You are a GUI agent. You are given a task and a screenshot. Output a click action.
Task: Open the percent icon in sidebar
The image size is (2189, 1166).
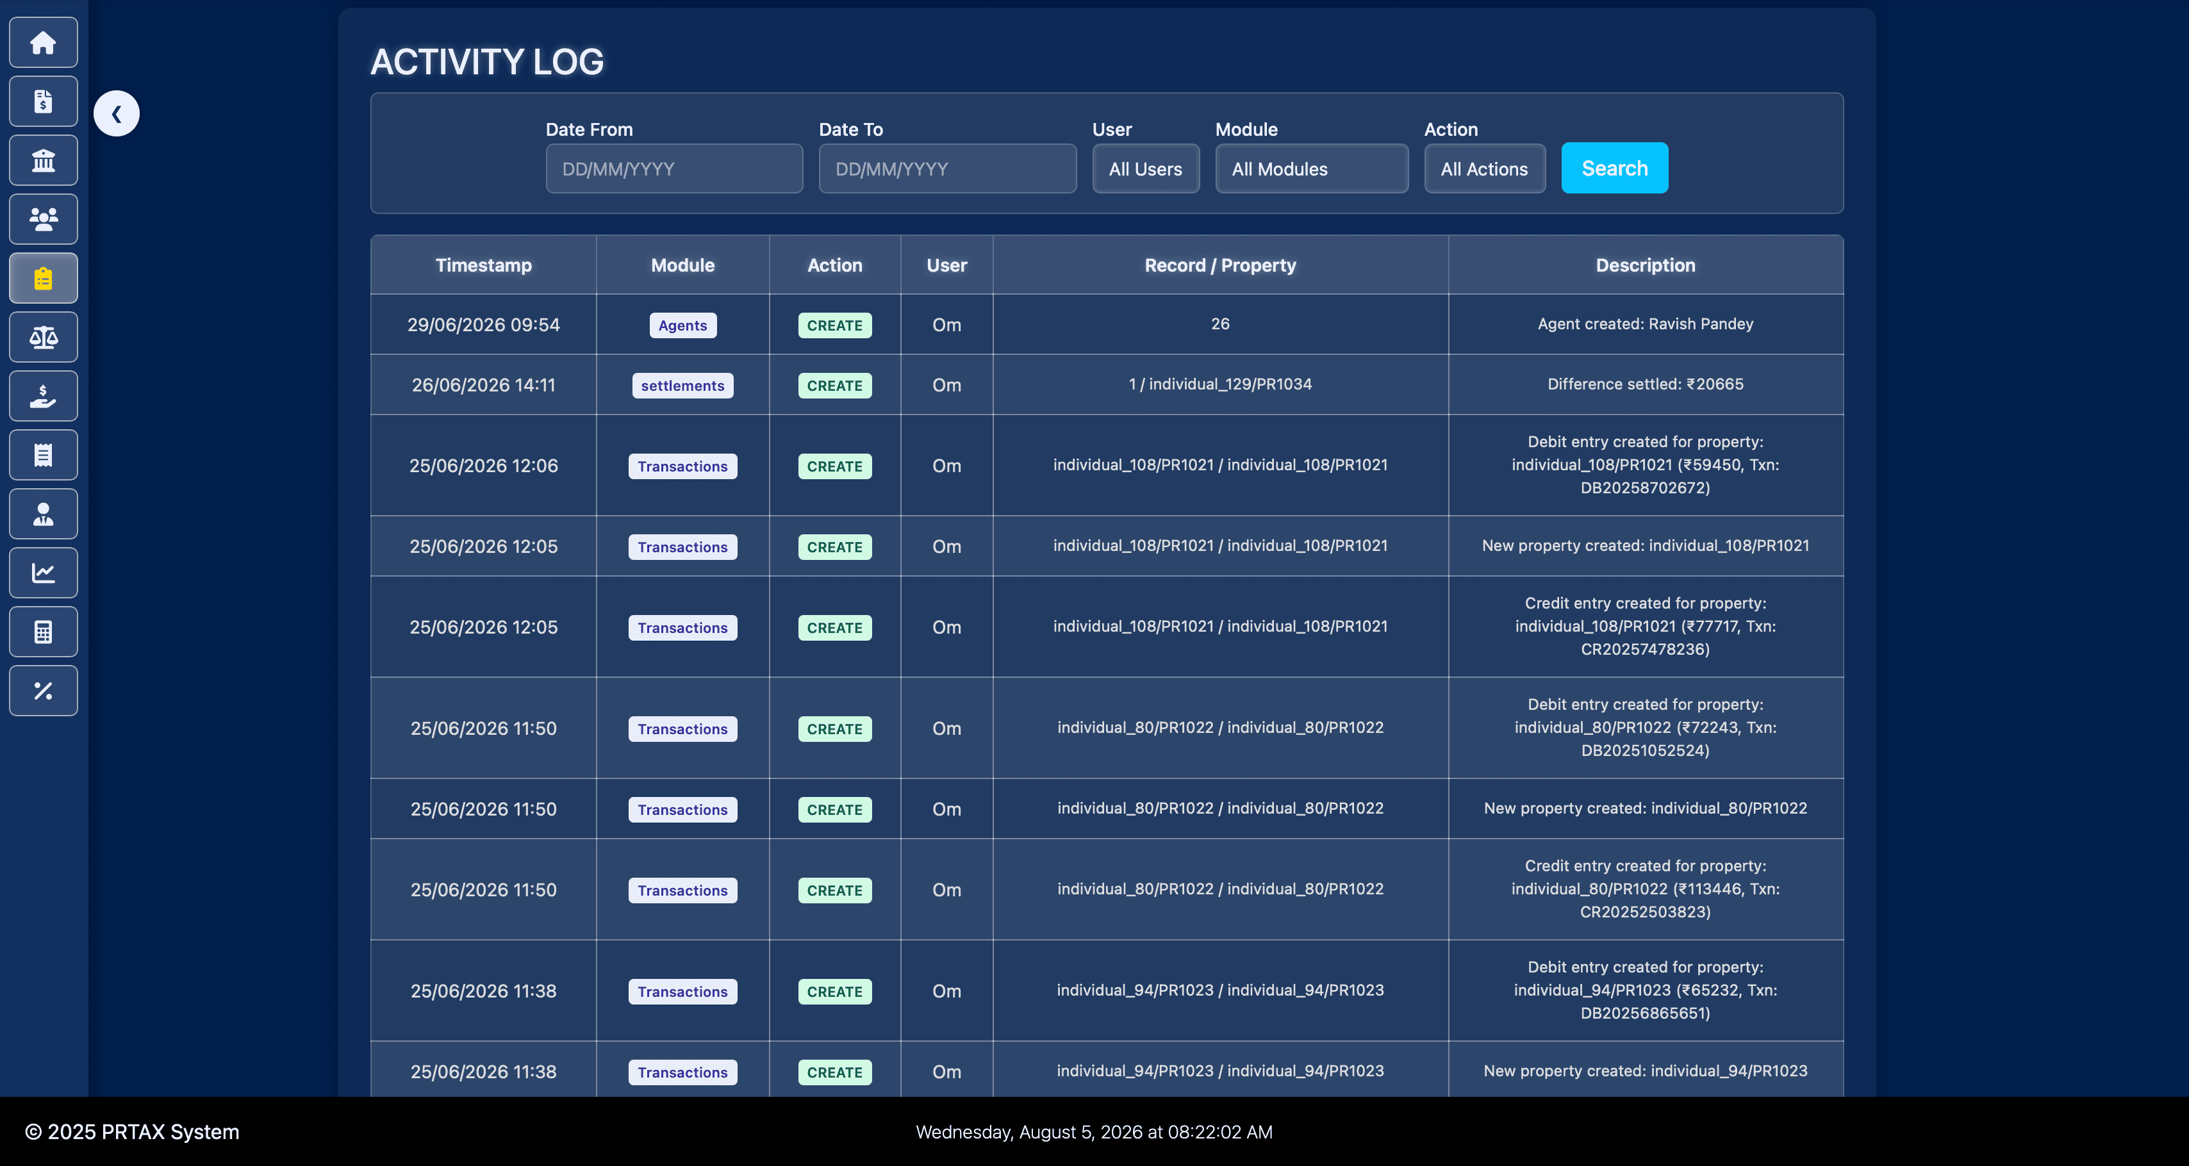pos(44,691)
